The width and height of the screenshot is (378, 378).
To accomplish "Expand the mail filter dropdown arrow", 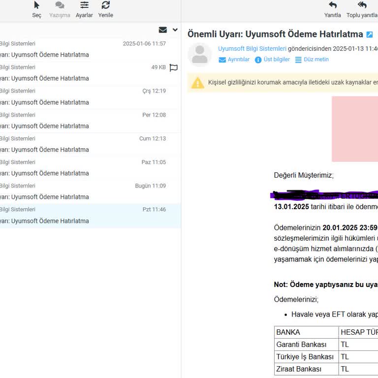I will [175, 30].
